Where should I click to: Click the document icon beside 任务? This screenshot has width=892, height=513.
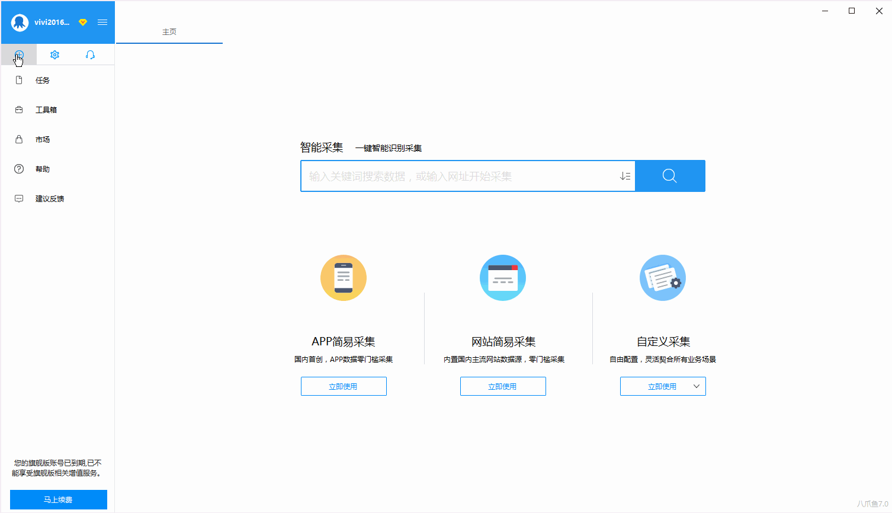[19, 80]
